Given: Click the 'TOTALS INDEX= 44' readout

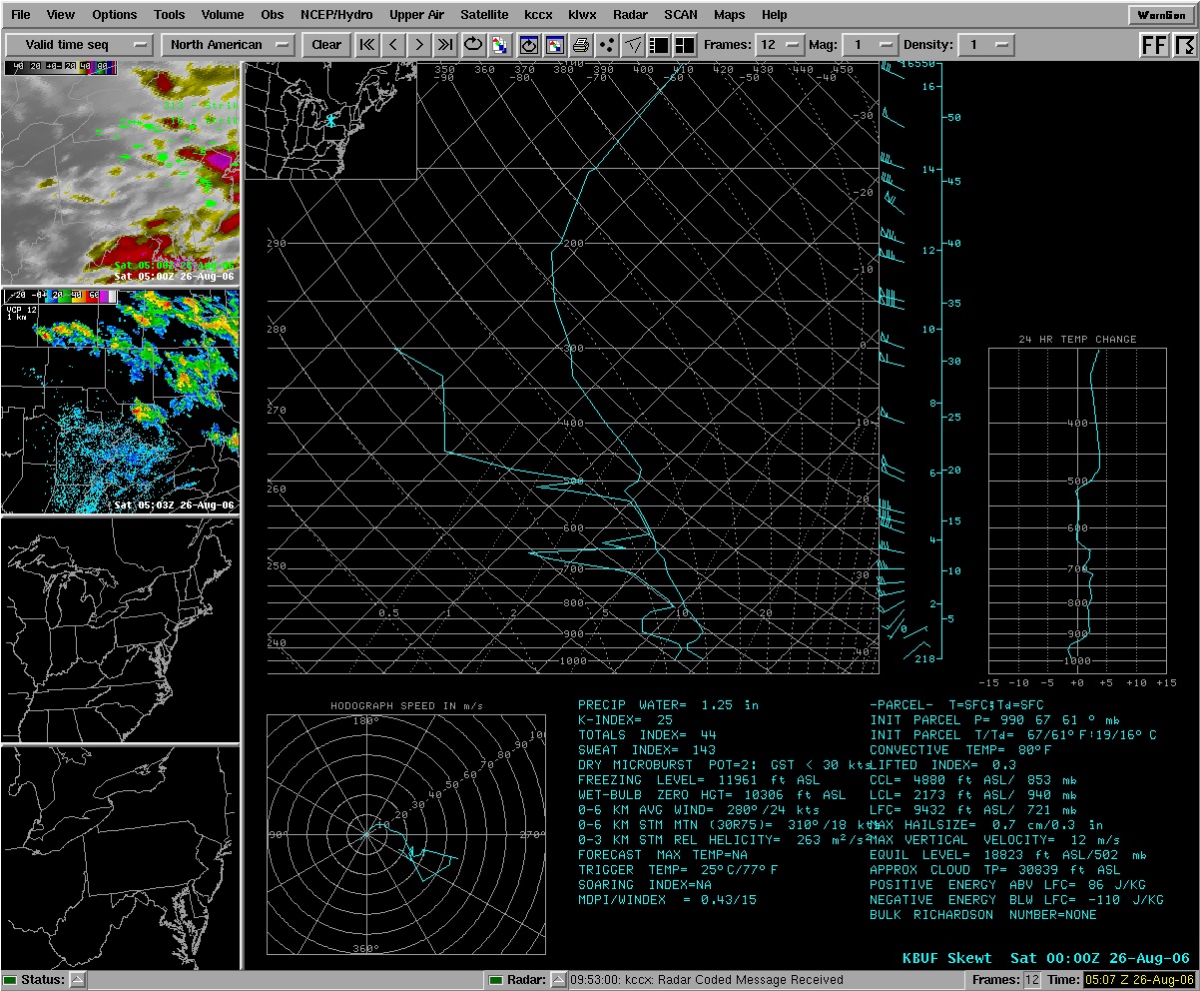Looking at the screenshot, I should [x=647, y=735].
